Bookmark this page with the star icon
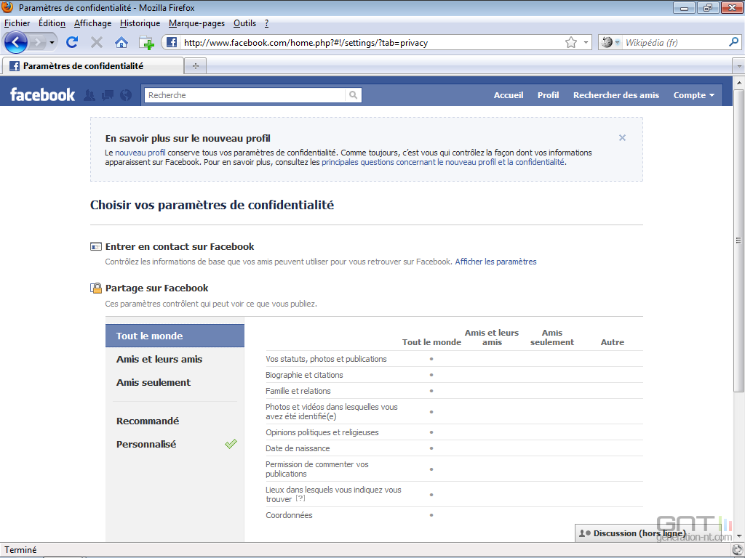The image size is (745, 558). click(x=571, y=42)
